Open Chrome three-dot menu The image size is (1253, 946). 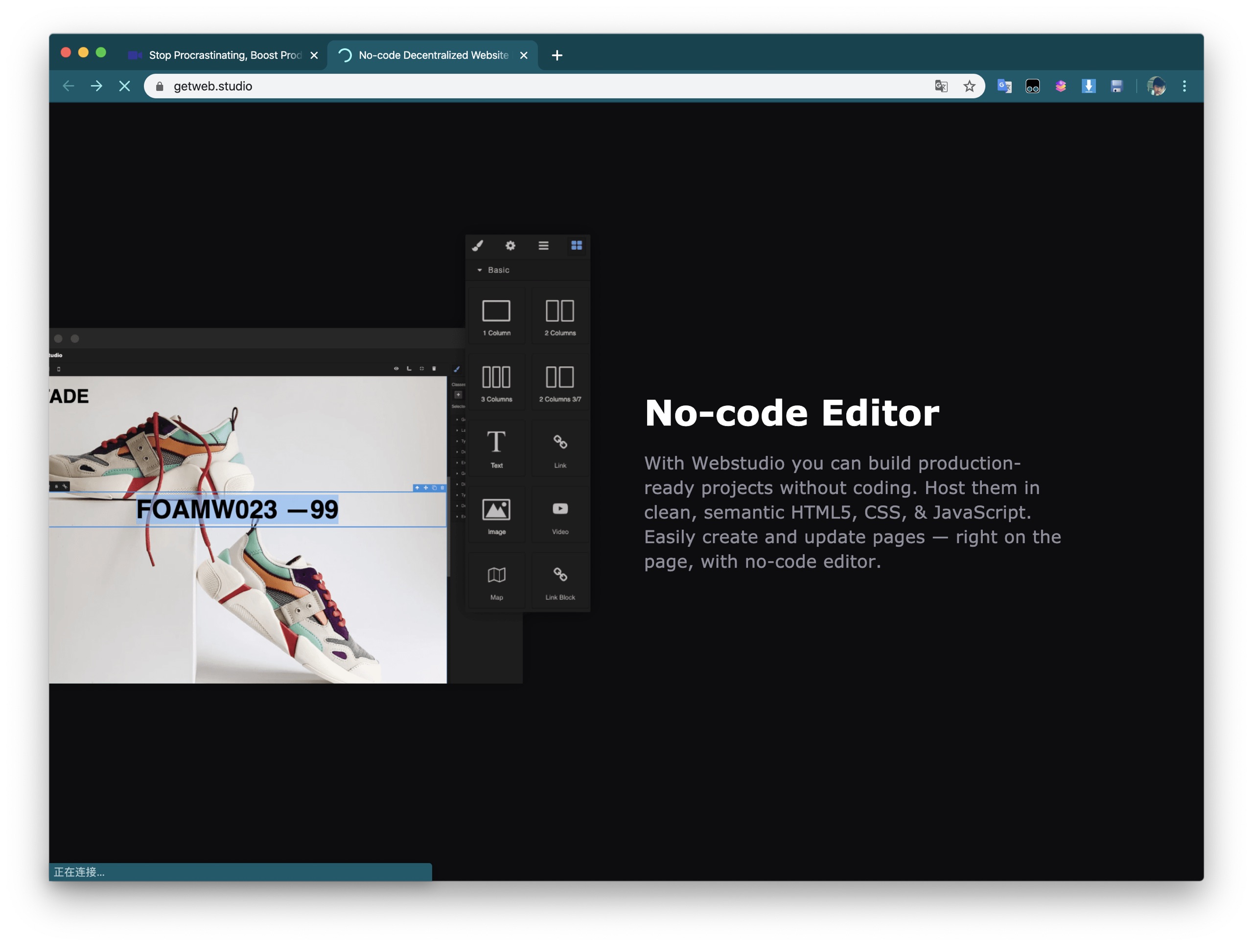click(x=1184, y=86)
